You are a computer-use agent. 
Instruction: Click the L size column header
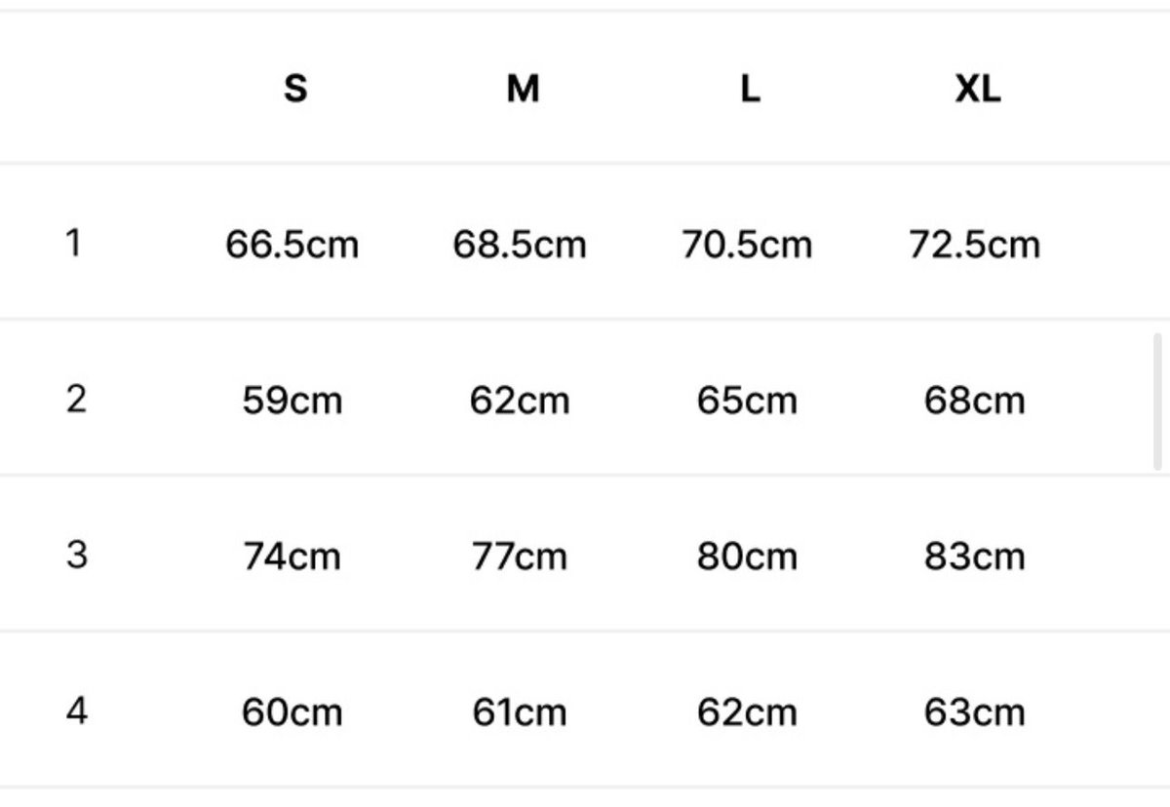[749, 89]
